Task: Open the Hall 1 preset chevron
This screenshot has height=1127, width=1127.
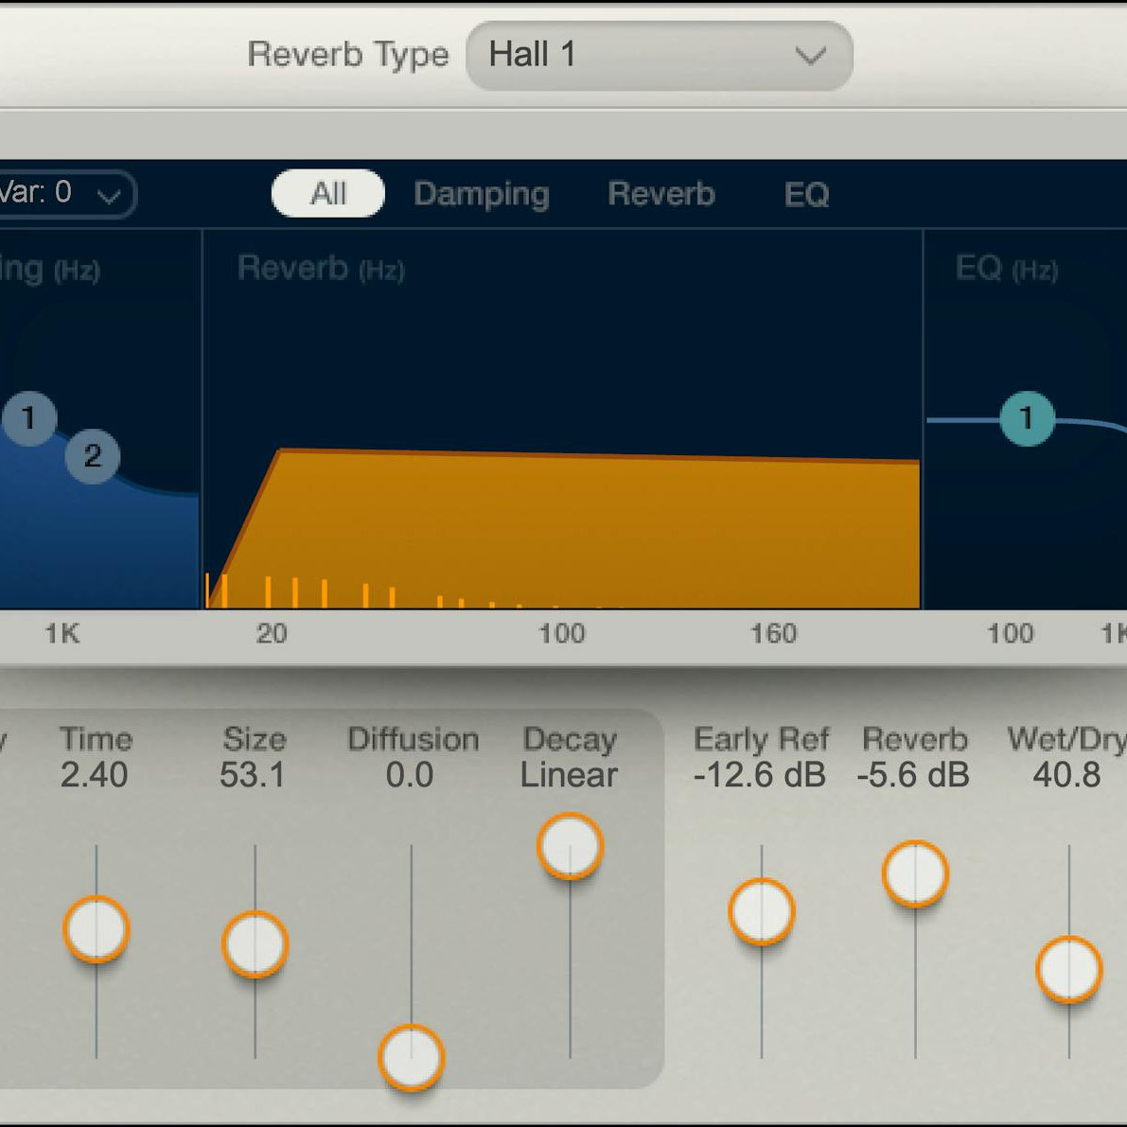Action: tap(809, 57)
